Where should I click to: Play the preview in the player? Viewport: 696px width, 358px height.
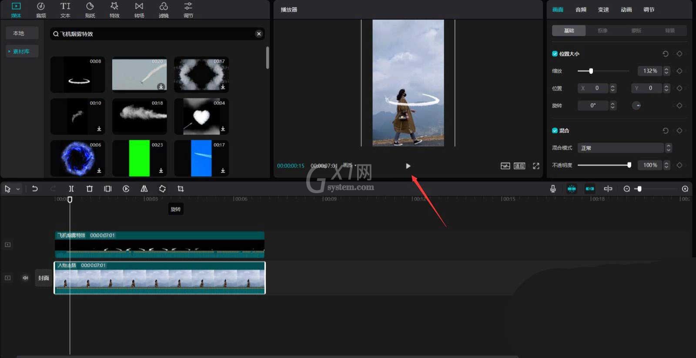pos(408,166)
